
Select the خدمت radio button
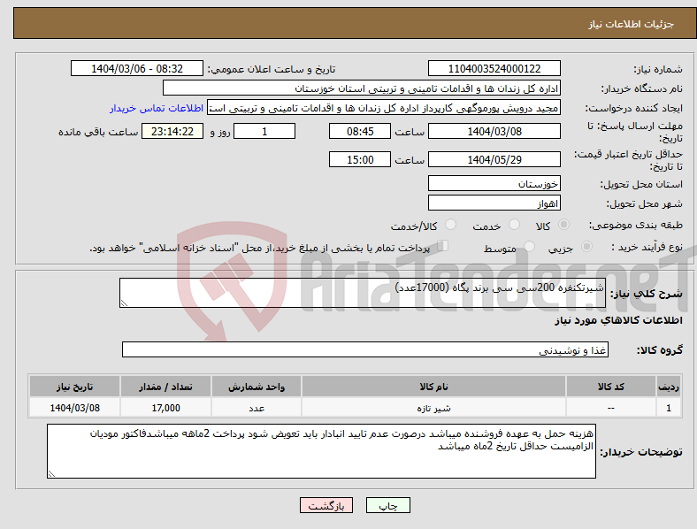514,225
